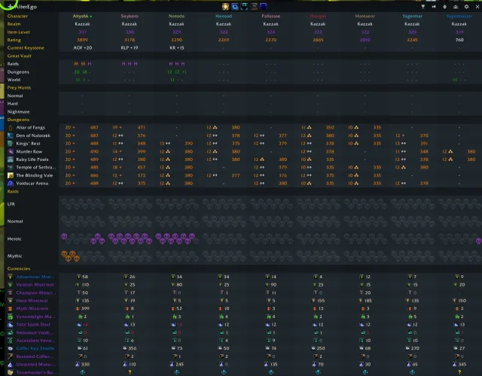Click the Nightmare prey hunt row label
Viewport: 482px width, 376px height.
tap(18, 112)
